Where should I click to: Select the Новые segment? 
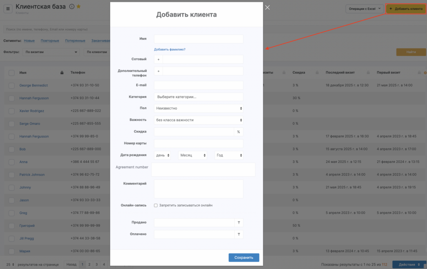(x=29, y=41)
